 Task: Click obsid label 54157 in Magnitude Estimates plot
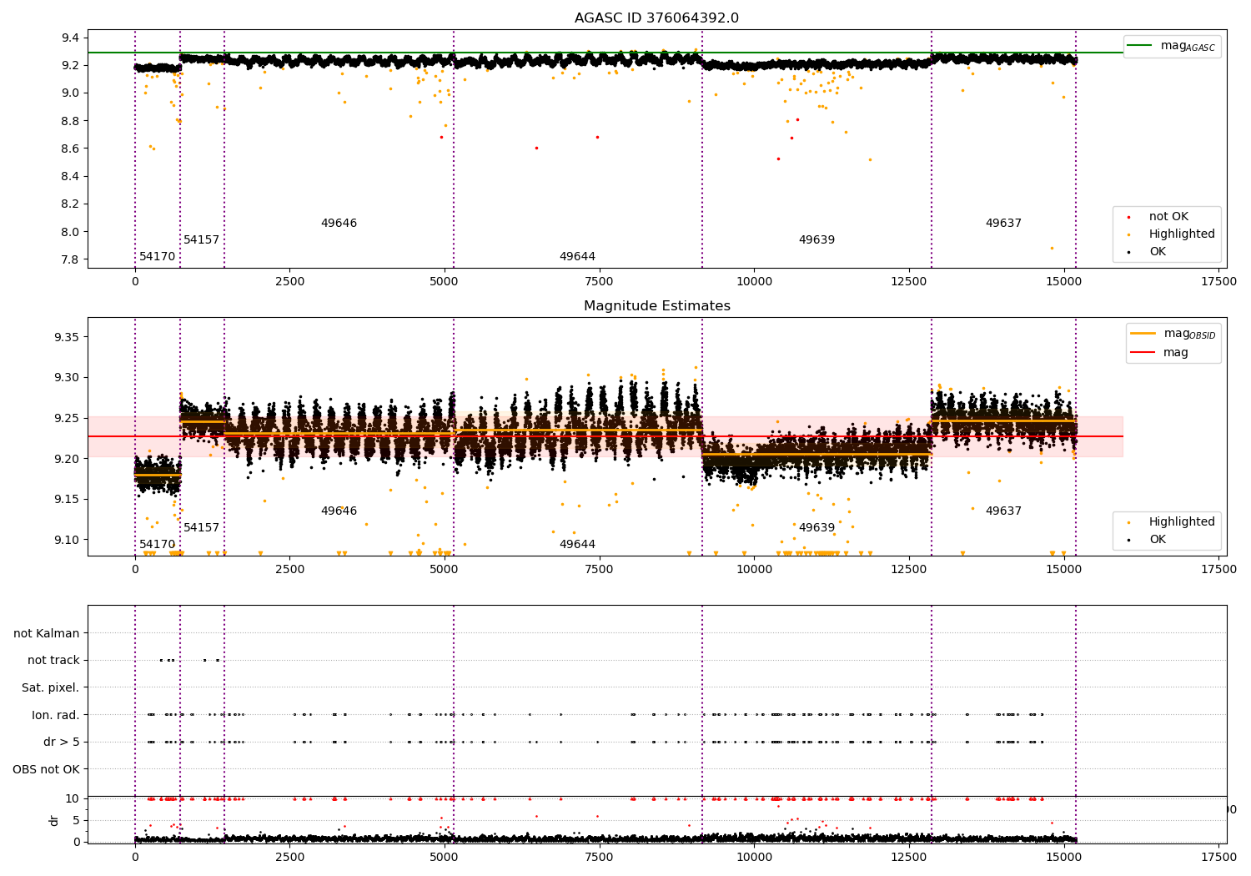pos(202,528)
